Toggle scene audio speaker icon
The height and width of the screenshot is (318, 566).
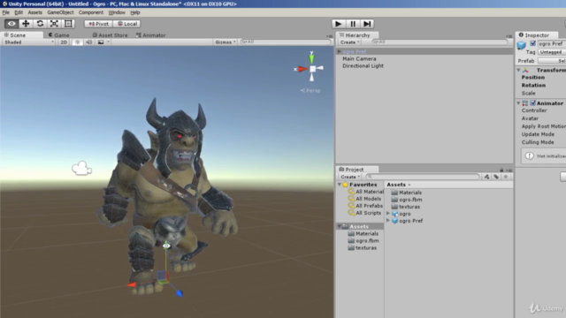click(x=88, y=42)
